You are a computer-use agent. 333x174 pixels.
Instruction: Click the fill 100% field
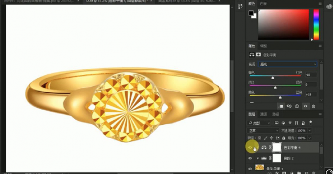302,138
